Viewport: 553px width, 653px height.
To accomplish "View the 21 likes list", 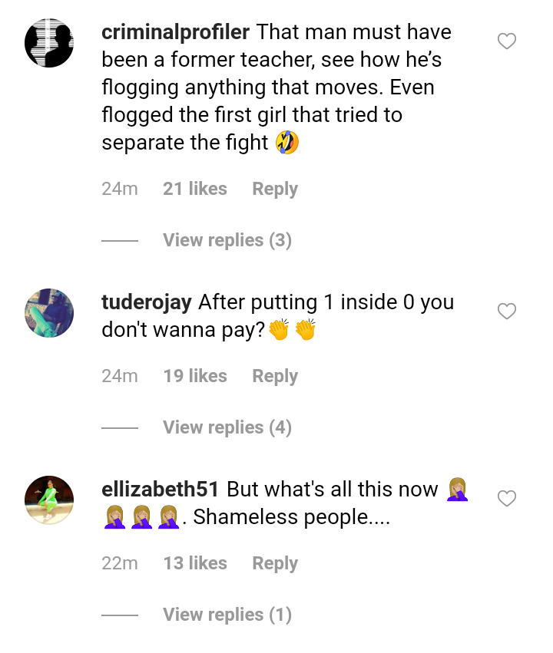I will 195,189.
